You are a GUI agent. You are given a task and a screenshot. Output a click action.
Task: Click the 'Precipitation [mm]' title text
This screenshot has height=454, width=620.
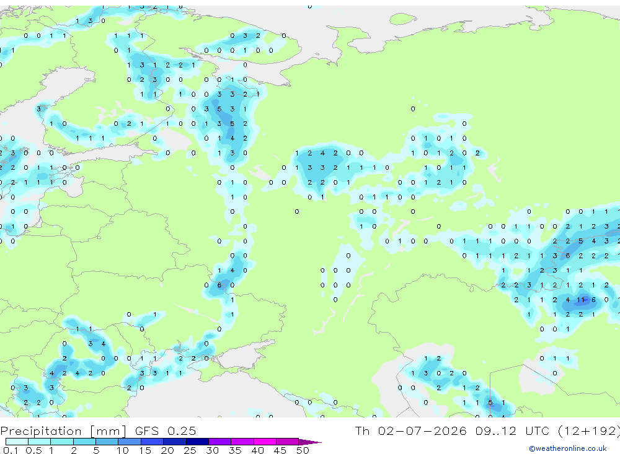click(x=63, y=430)
